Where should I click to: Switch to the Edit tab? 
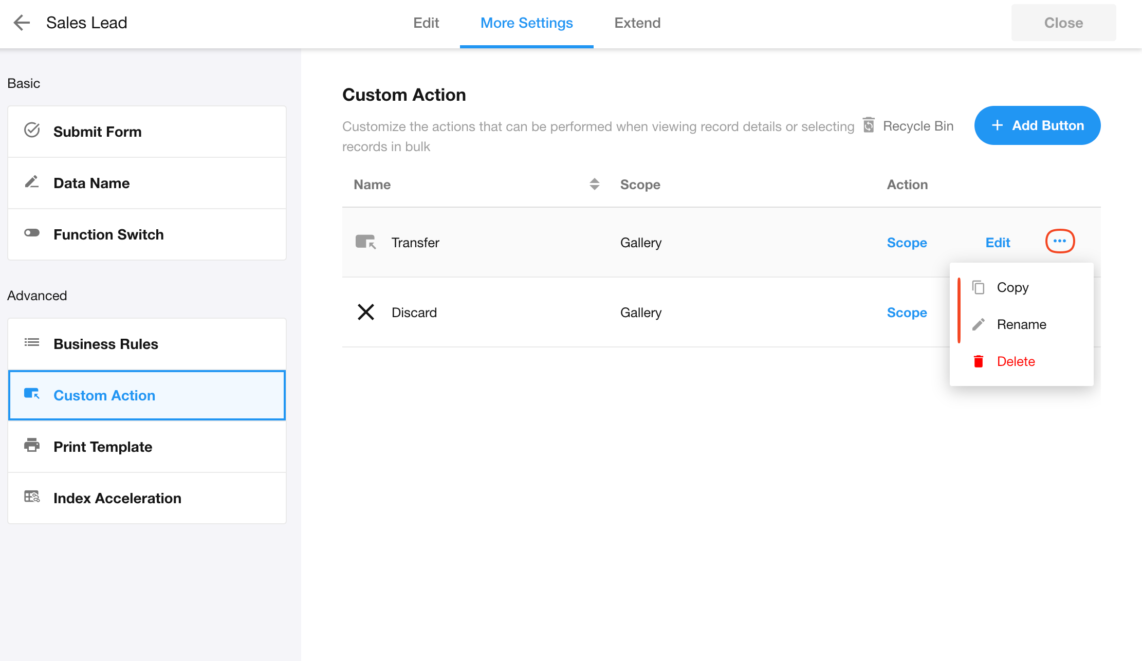(426, 23)
